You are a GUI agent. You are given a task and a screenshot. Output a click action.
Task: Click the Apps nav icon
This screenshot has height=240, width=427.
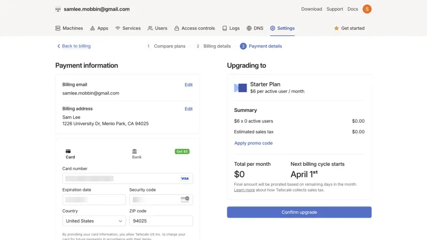[x=92, y=28]
